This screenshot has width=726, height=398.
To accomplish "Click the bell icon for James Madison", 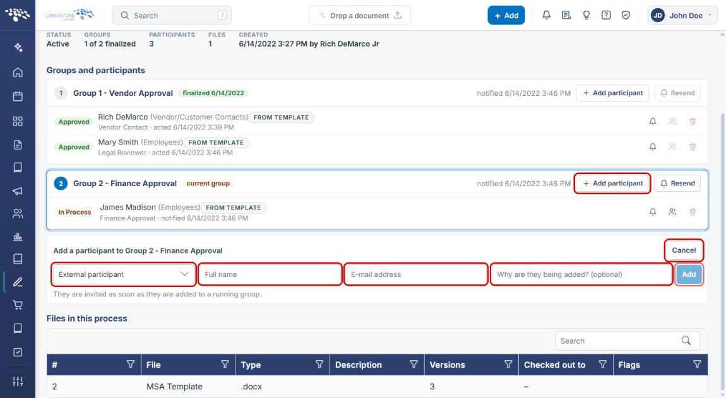I will pos(652,212).
